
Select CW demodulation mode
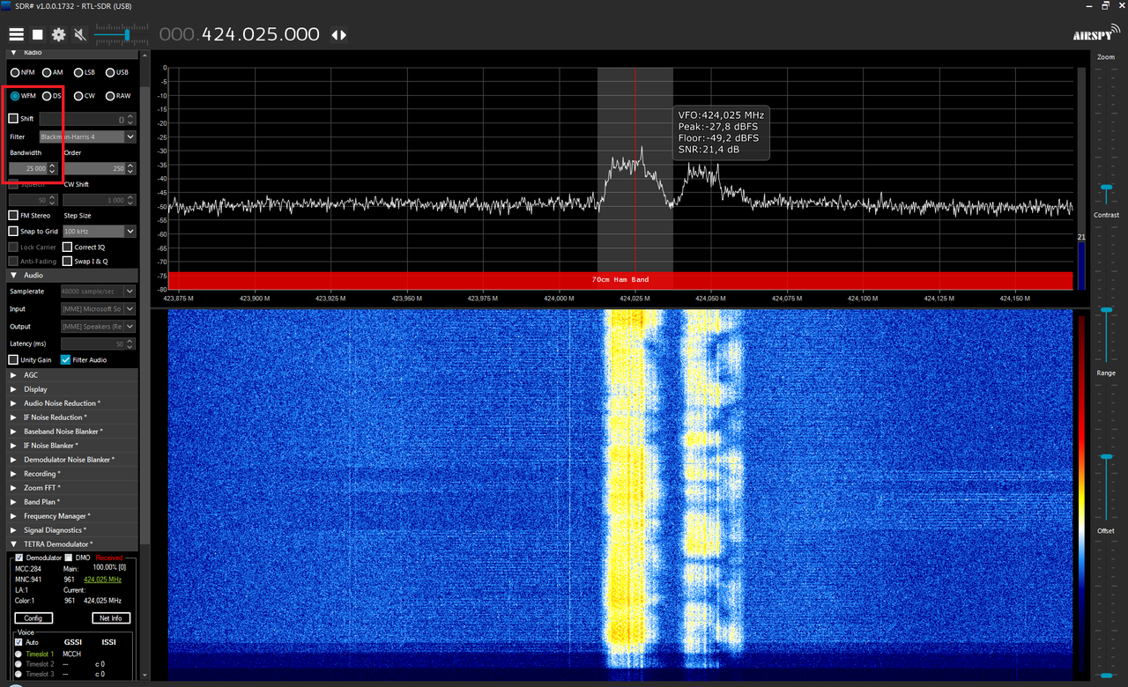tap(85, 96)
